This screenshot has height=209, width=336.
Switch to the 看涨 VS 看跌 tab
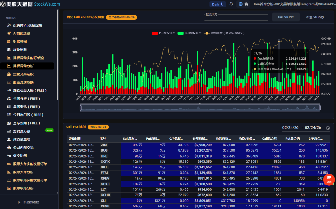pyautogui.click(x=315, y=17)
